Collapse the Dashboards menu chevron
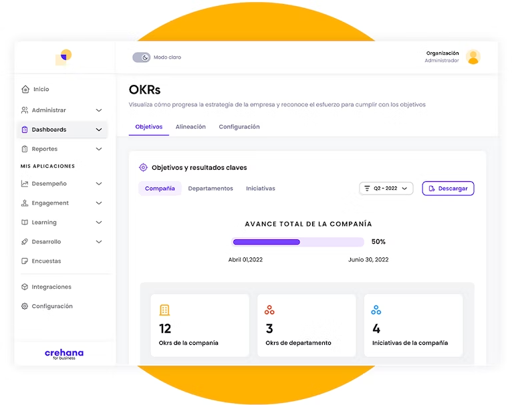This screenshot has height=405, width=512. click(x=99, y=130)
